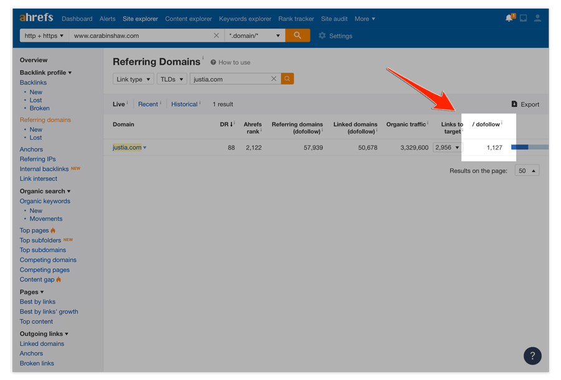Open the 2,956 links to target dropdown

[447, 147]
